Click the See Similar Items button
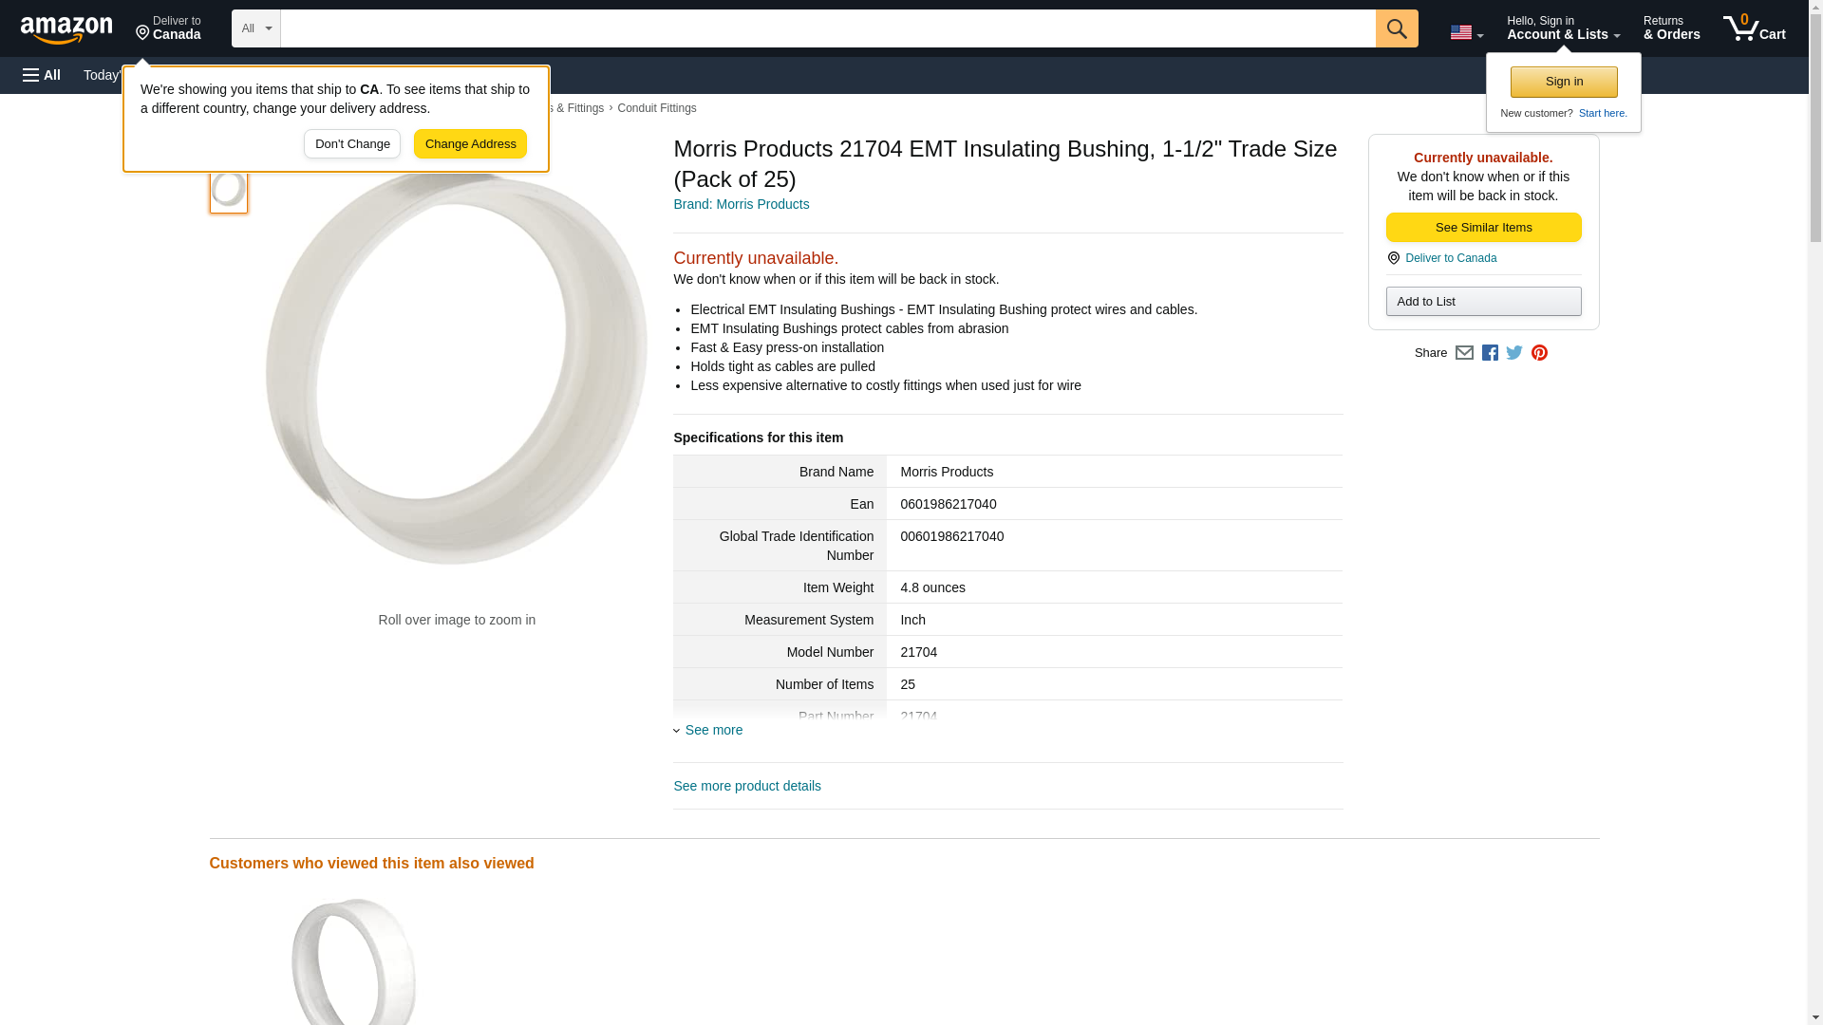 point(1483,228)
